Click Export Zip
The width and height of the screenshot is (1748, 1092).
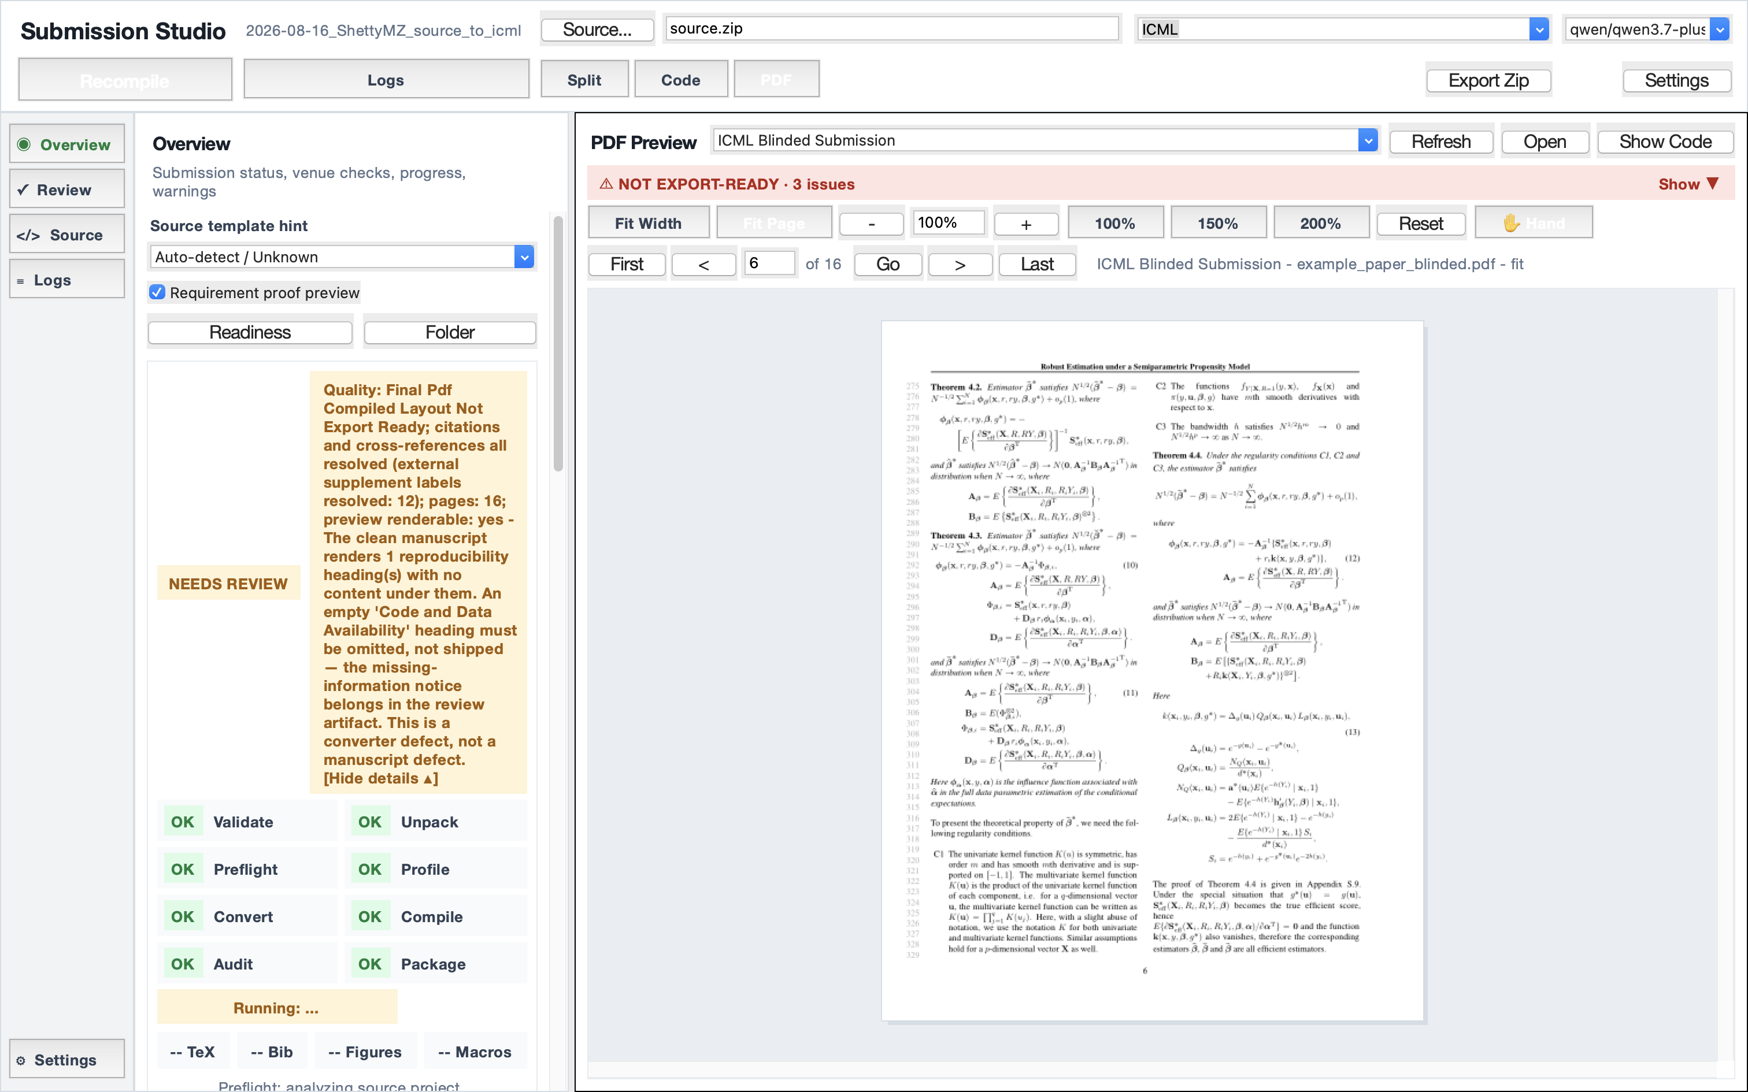[1488, 80]
